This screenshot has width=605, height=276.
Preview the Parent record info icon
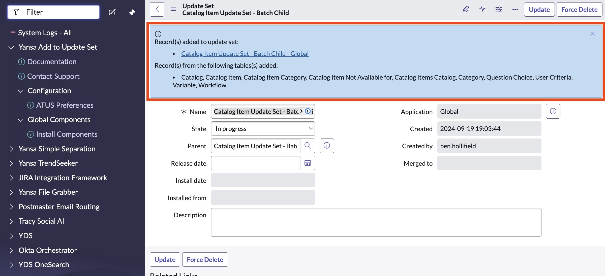327,146
